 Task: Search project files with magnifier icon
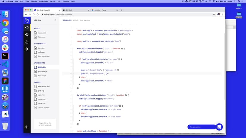(x=55, y=20)
